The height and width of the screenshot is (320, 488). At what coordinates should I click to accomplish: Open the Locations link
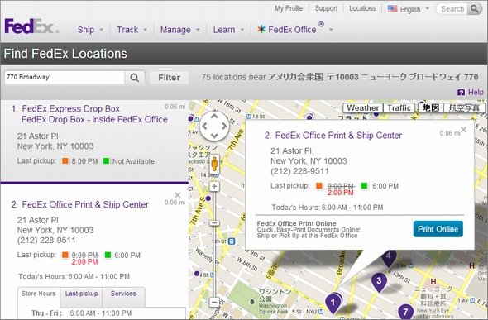[362, 8]
